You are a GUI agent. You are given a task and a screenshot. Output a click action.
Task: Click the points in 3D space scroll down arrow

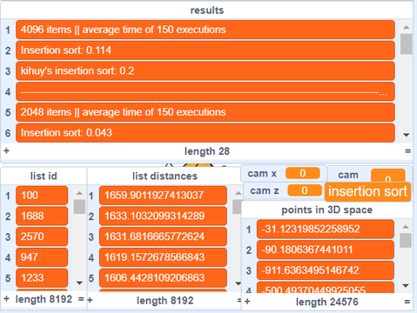click(x=406, y=286)
